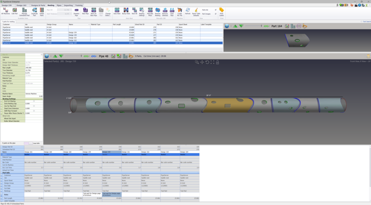Toggle the Part Images checkbox

pos(216,13)
